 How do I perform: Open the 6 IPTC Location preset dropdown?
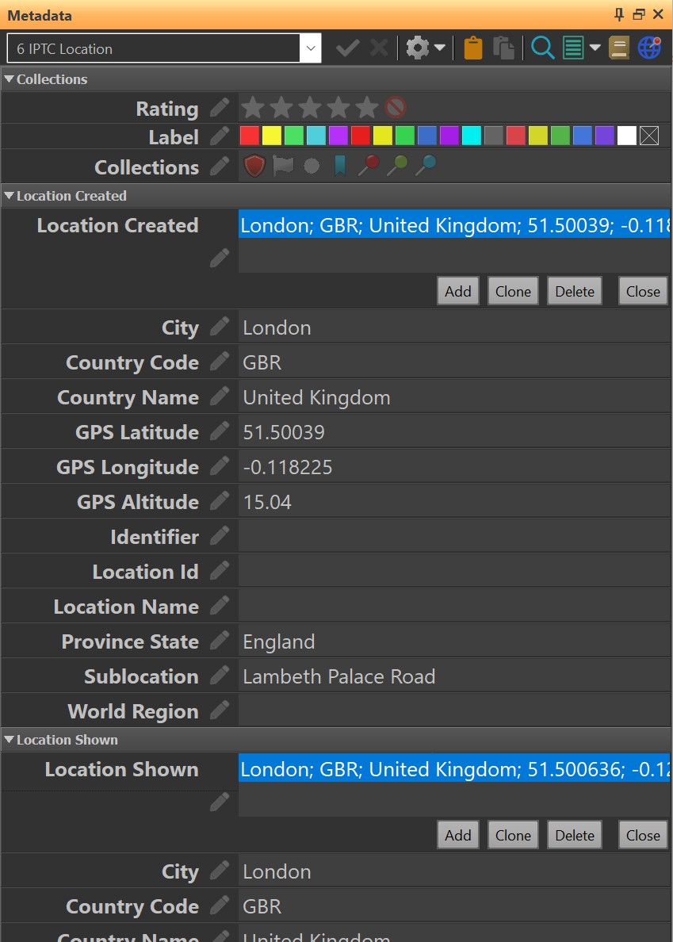point(311,48)
